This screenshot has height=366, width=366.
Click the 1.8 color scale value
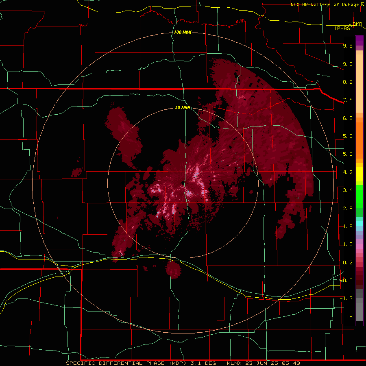coord(348,227)
